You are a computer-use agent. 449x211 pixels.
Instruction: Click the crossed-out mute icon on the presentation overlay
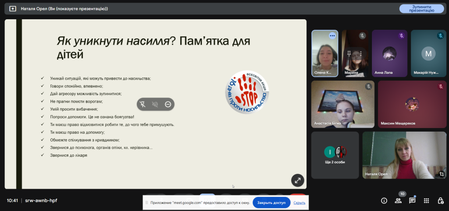155,104
